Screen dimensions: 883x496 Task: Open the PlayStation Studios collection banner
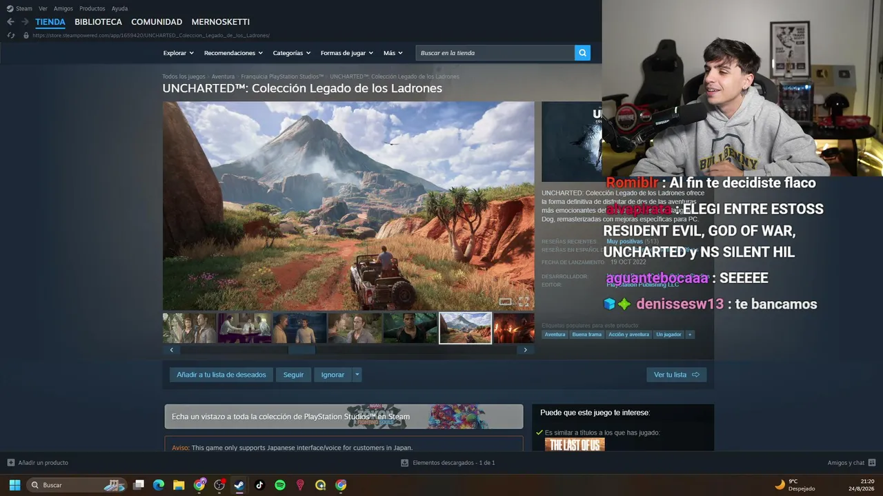(344, 417)
